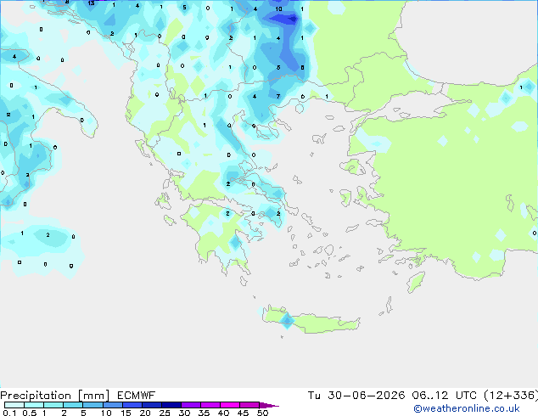The height and width of the screenshot is (416, 538).
Task: Click the '25' legend scale value
Action: click(x=165, y=413)
